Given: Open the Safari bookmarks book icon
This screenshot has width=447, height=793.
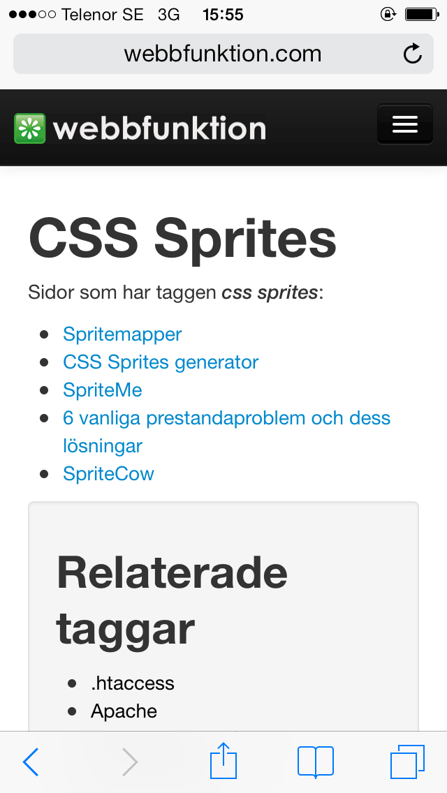Looking at the screenshot, I should point(315,761).
